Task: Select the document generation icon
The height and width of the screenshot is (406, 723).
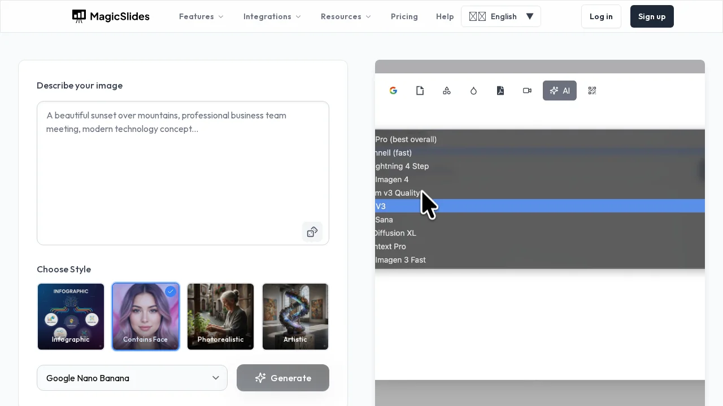Action: 420,90
